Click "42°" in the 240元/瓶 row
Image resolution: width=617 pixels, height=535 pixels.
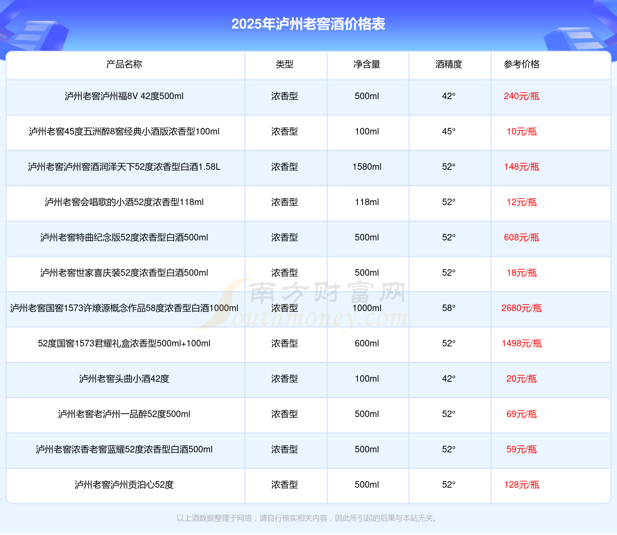pos(449,96)
